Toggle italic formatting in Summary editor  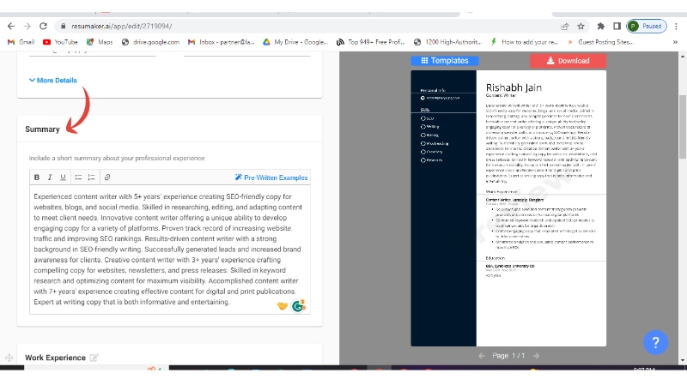[x=50, y=177]
